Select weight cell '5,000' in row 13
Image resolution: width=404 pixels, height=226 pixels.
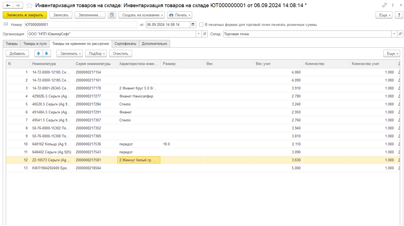pos(278,168)
